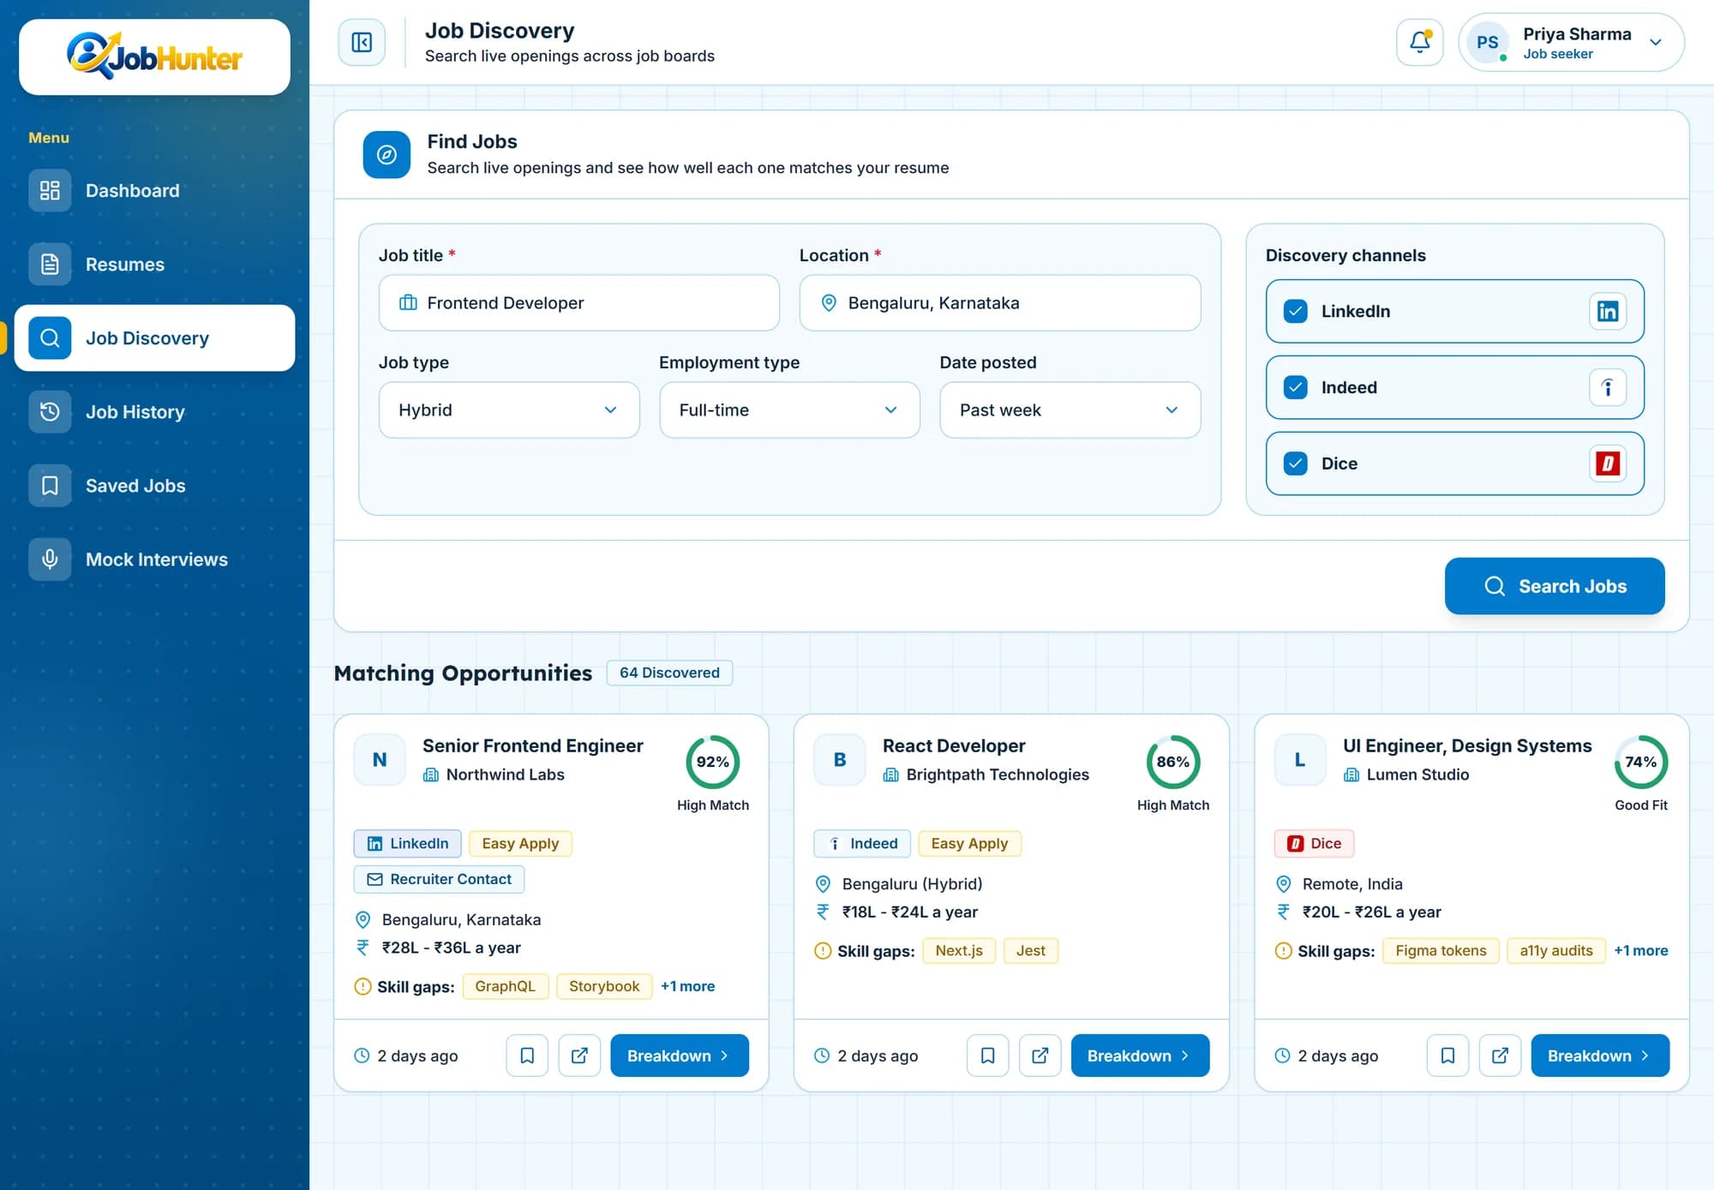Open the Employment type Full-time dropdown

(789, 410)
